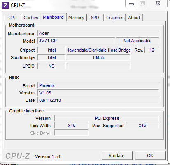Click the CPU-Z title text
This screenshot has width=170, height=165.
[18, 5]
